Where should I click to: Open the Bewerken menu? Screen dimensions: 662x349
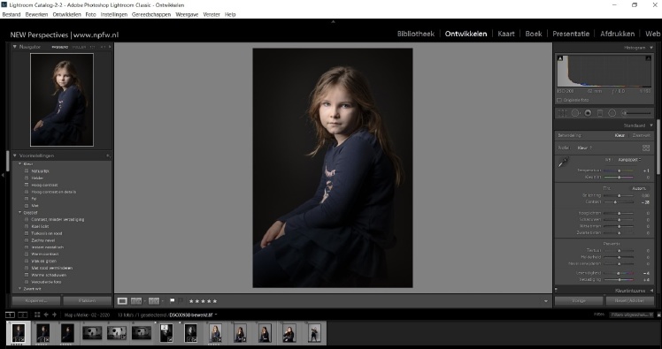[x=36, y=14]
